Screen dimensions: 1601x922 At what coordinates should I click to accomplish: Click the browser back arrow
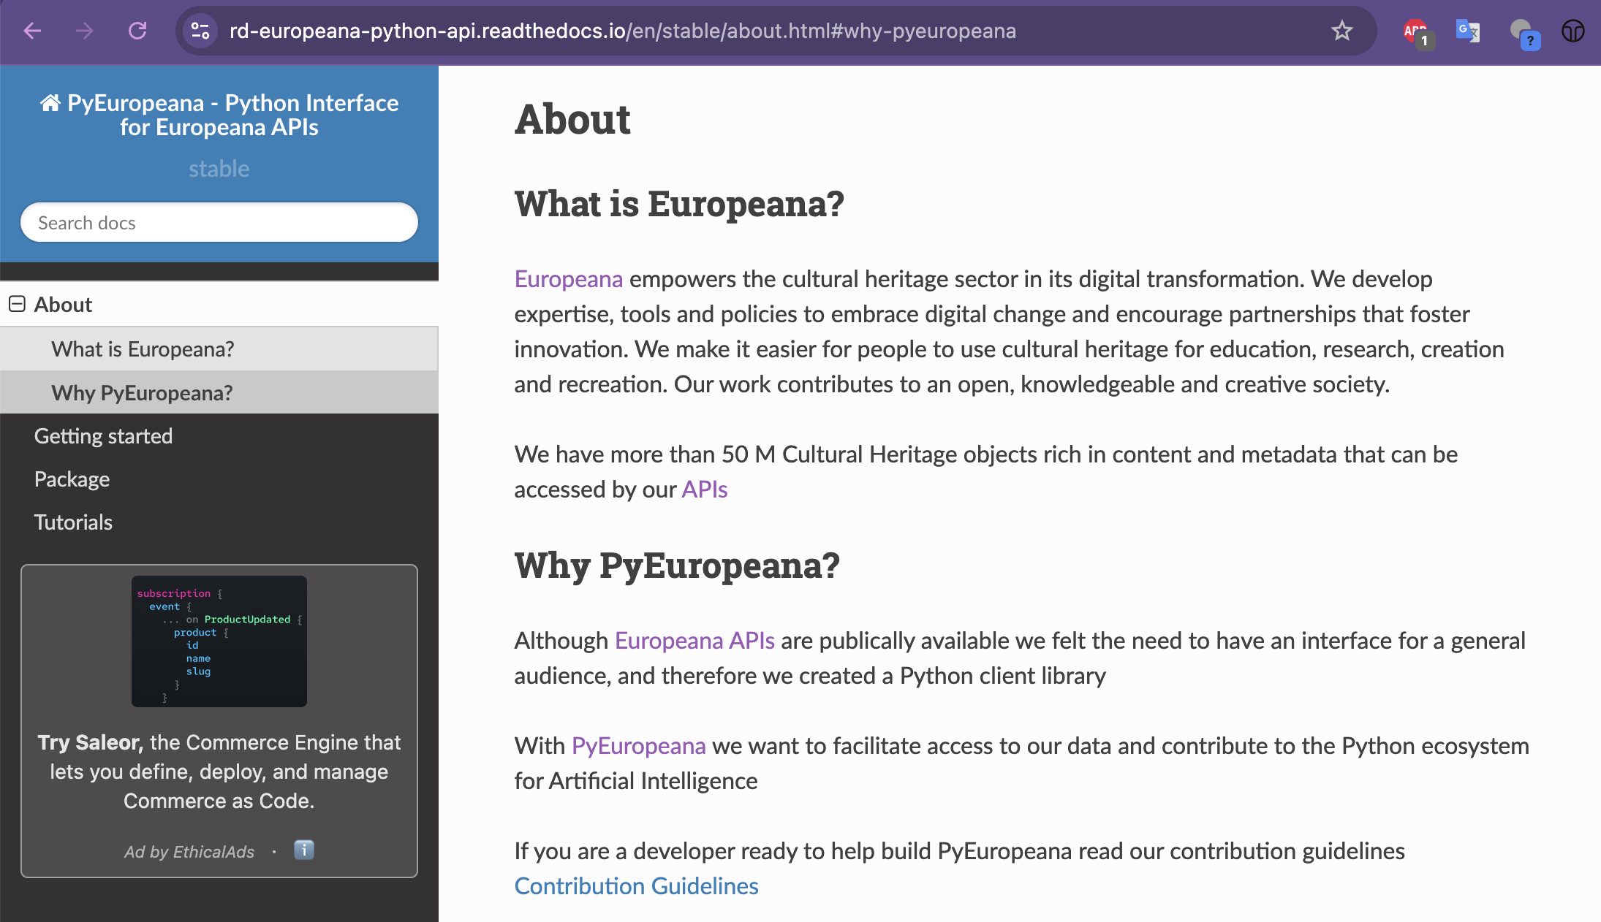coord(32,31)
